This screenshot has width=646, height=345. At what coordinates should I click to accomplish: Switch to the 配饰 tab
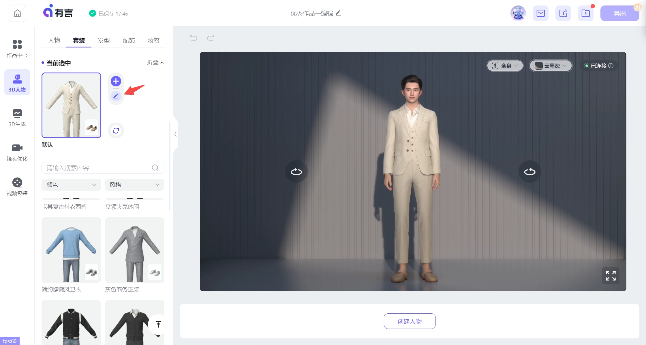point(129,40)
